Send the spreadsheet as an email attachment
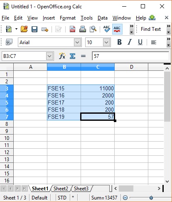Viewport: 172px width, 202px height. click(45, 29)
